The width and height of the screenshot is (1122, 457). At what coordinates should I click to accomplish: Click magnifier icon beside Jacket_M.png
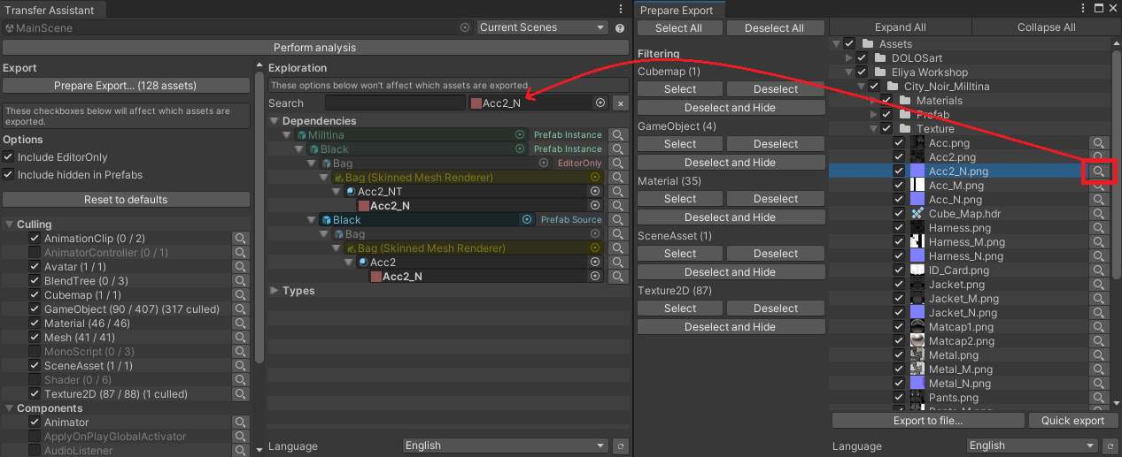1098,298
